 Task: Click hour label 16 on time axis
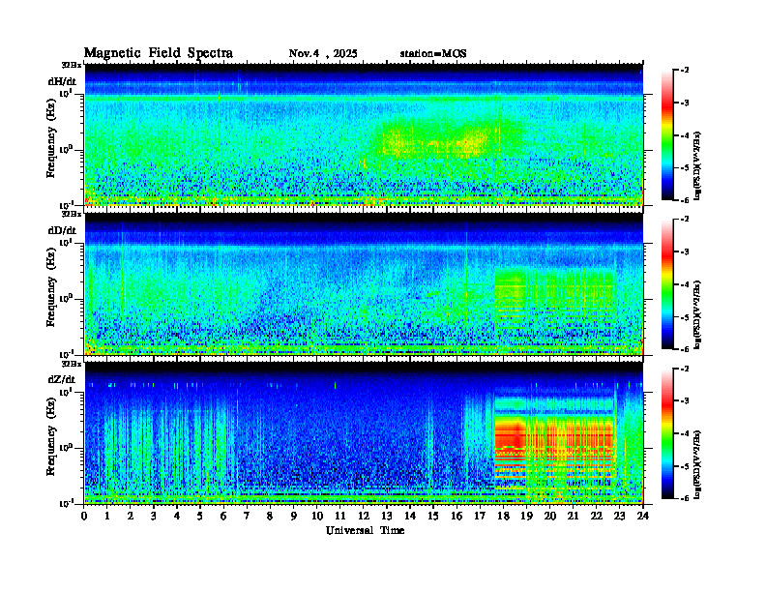[x=457, y=516]
